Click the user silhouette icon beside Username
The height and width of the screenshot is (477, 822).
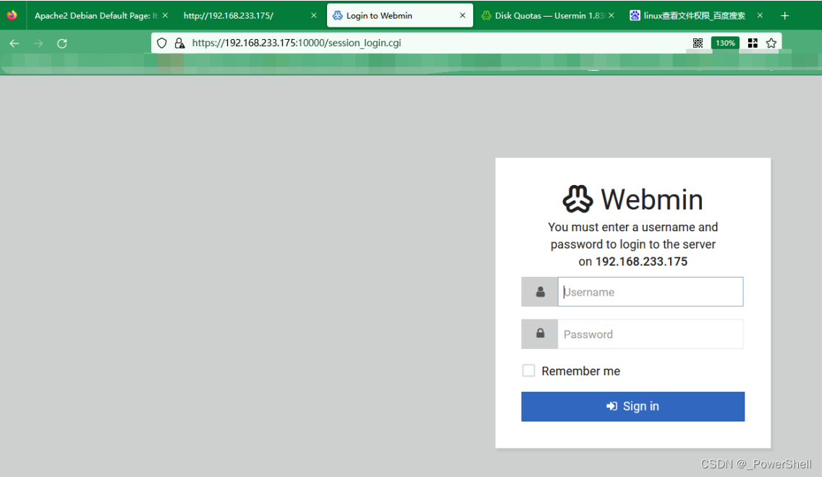(540, 292)
